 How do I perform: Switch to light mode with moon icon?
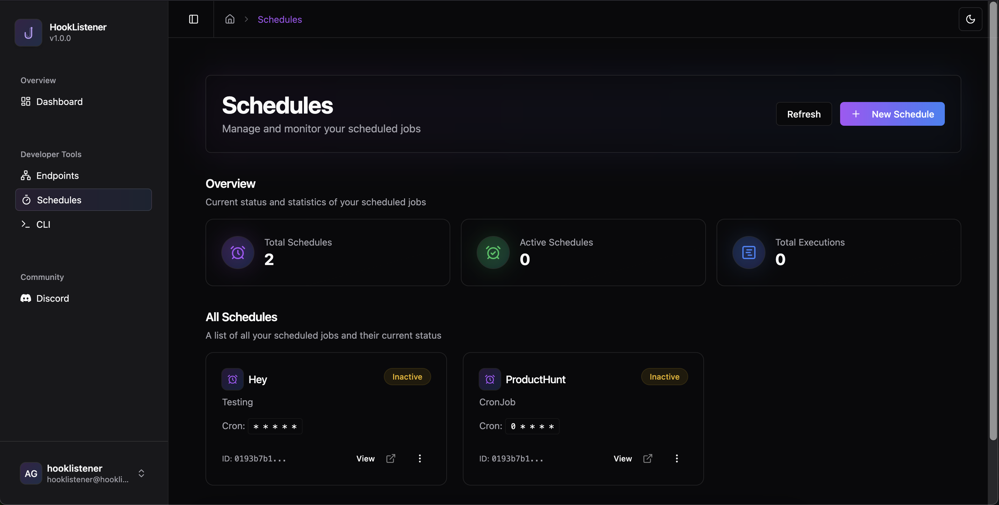click(970, 19)
